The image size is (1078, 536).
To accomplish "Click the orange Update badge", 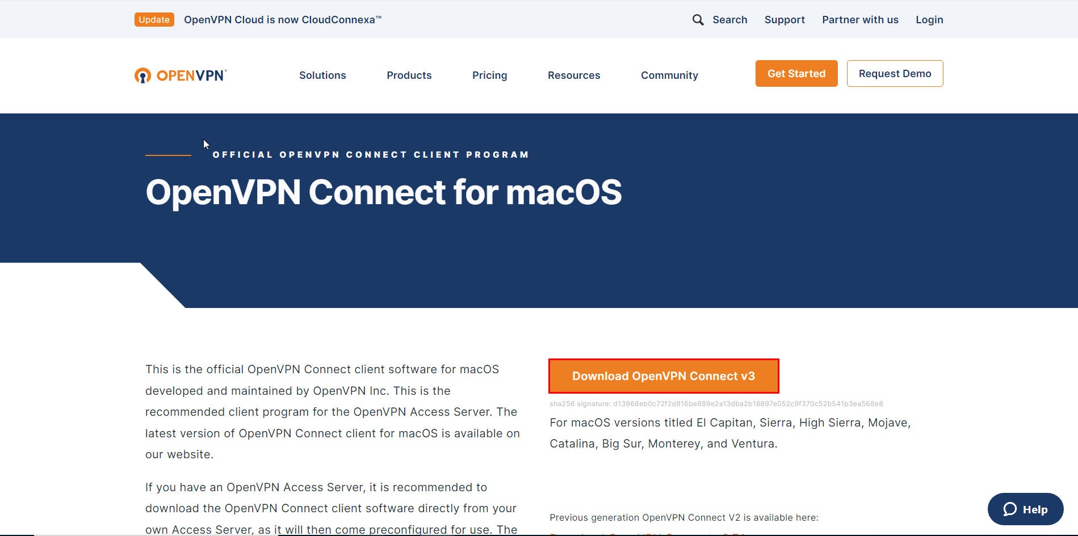I will [154, 20].
